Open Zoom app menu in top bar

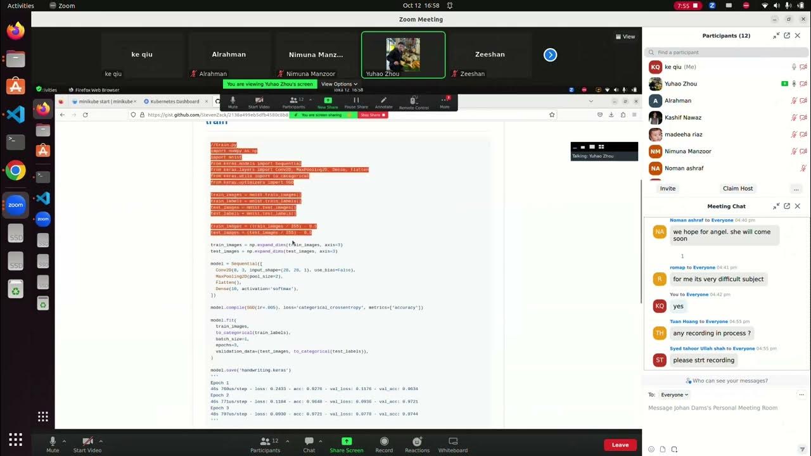point(61,6)
